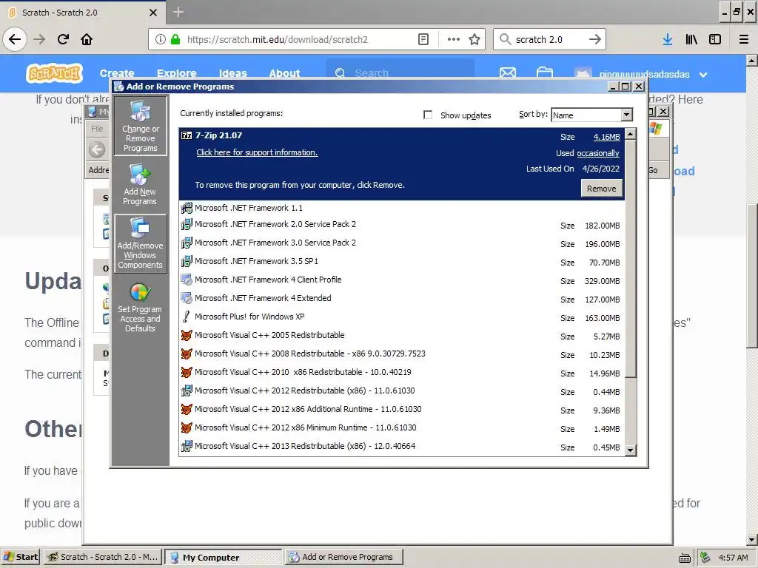Click icon of .NET Framework 3.5 SP1
Image resolution: width=758 pixels, height=568 pixels.
(x=187, y=261)
